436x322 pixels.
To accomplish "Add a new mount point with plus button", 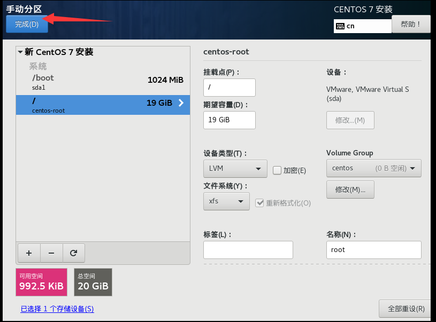I will coord(29,253).
